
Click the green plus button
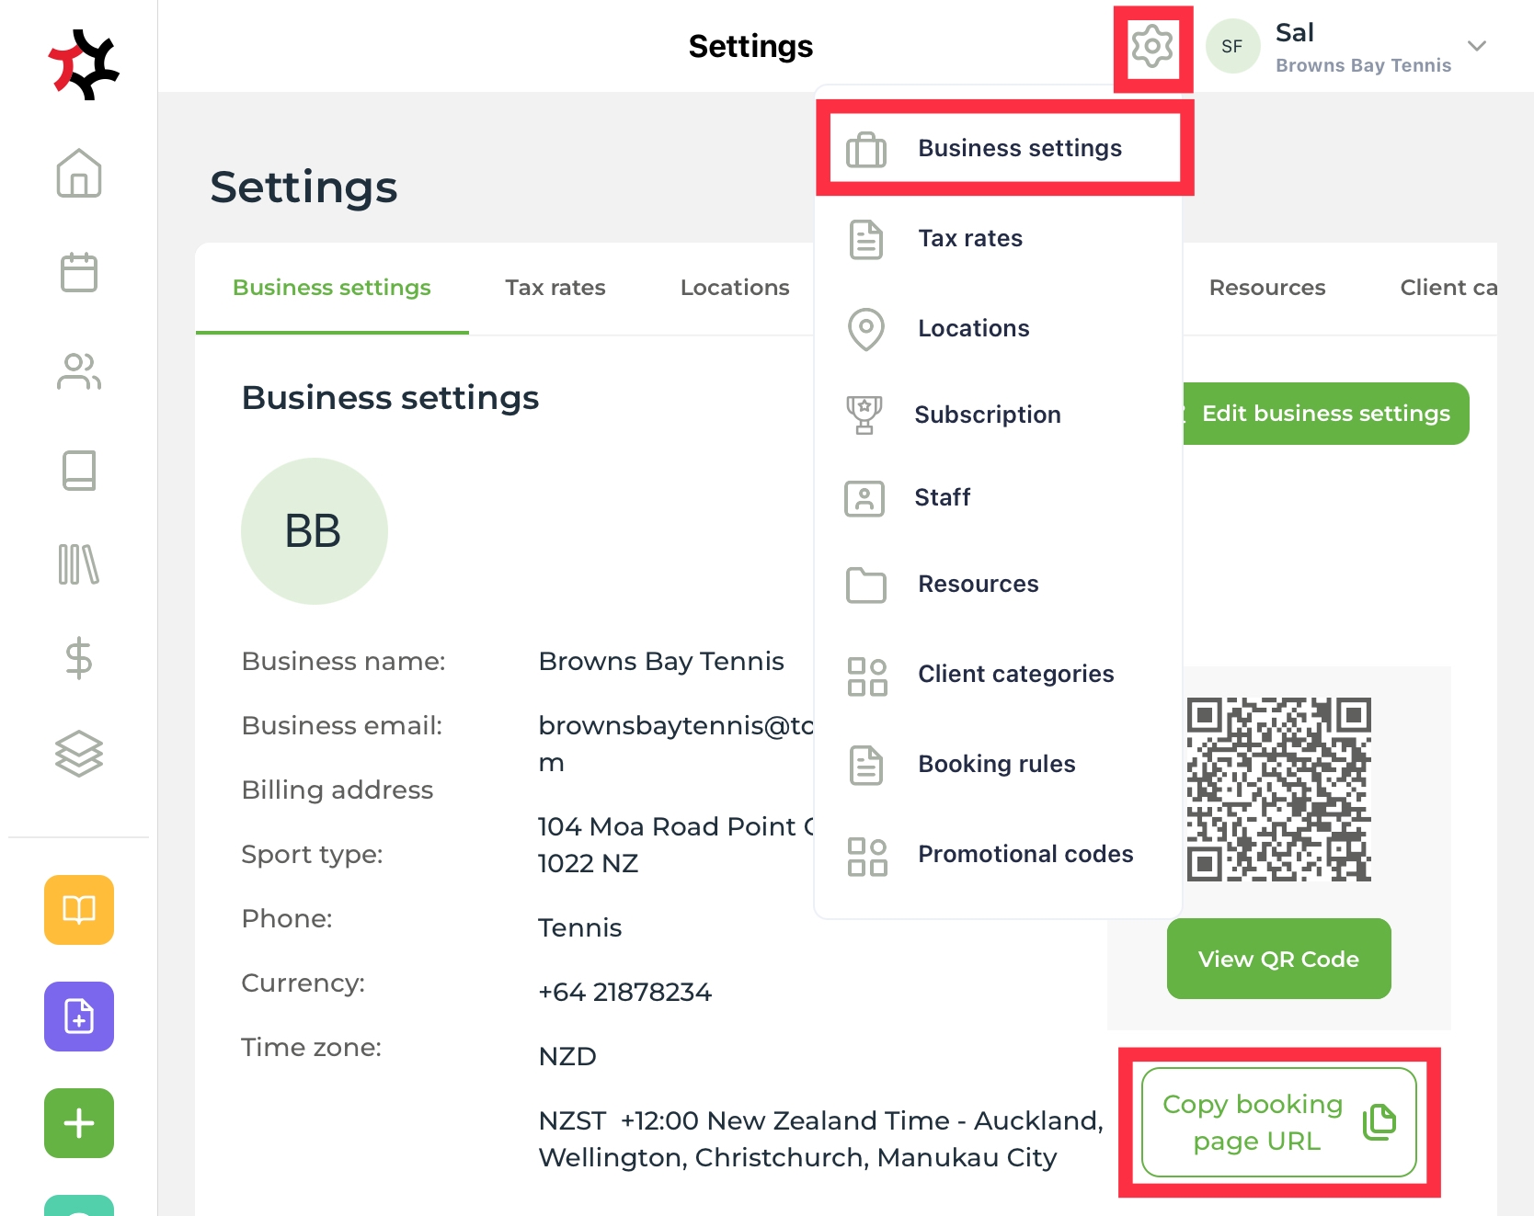coord(79,1123)
